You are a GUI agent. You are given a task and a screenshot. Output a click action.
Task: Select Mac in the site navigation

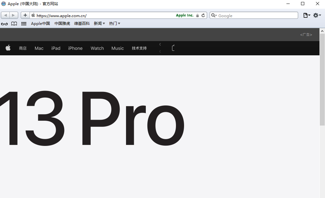click(39, 48)
